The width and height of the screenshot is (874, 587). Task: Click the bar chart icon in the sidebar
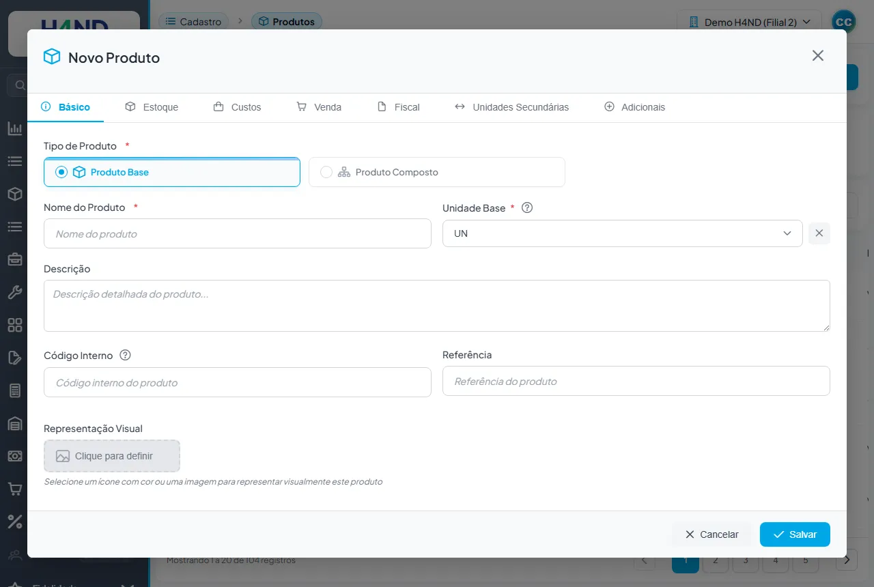point(15,128)
